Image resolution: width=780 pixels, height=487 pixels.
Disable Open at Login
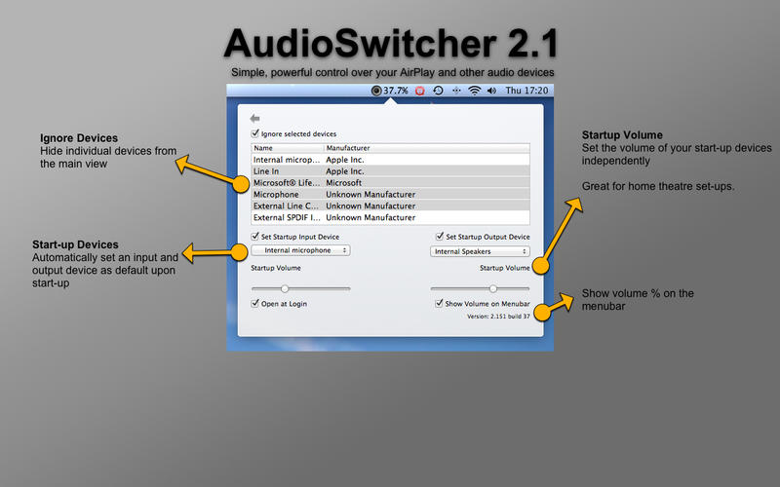click(x=255, y=304)
